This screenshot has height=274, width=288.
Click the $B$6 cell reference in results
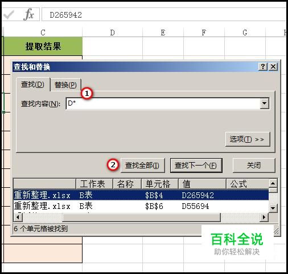[x=154, y=206]
